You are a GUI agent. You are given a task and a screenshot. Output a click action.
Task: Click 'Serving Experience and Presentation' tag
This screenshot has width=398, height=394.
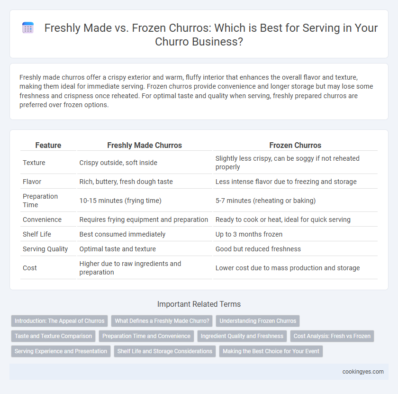61,351
